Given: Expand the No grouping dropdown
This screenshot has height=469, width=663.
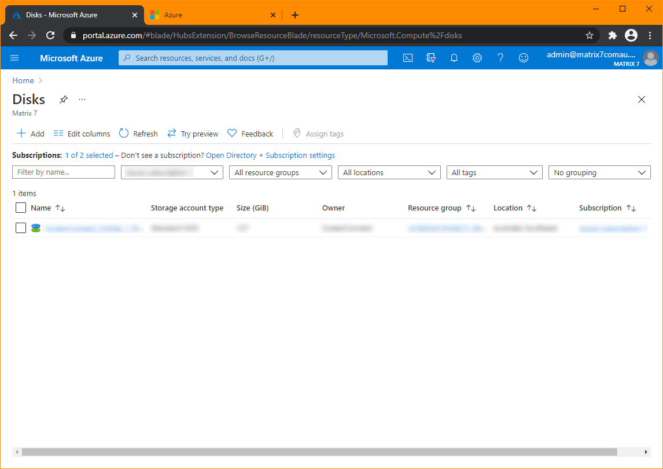Looking at the screenshot, I should [599, 172].
